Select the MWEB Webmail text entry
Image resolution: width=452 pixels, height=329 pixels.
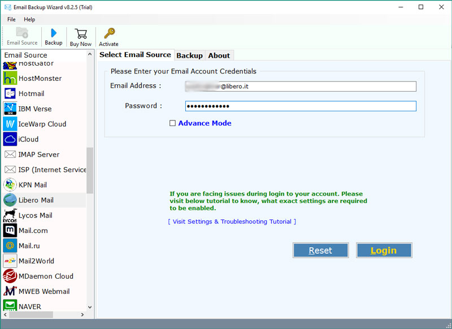tap(44, 292)
